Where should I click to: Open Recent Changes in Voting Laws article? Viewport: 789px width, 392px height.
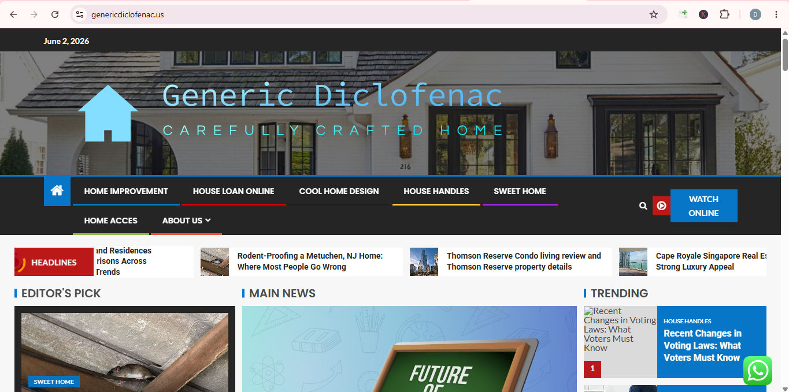(x=702, y=345)
